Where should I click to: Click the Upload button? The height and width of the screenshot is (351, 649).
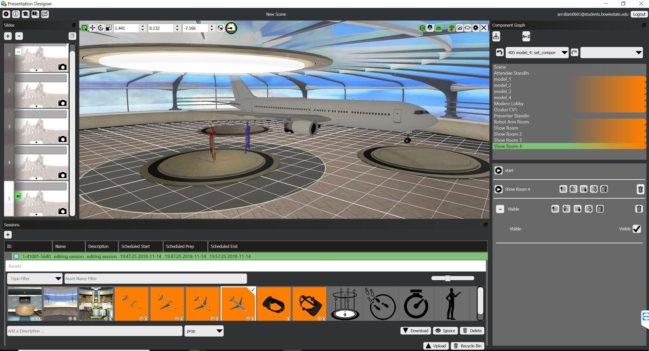(x=436, y=346)
